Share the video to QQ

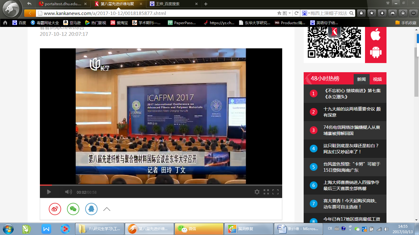tap(91, 209)
